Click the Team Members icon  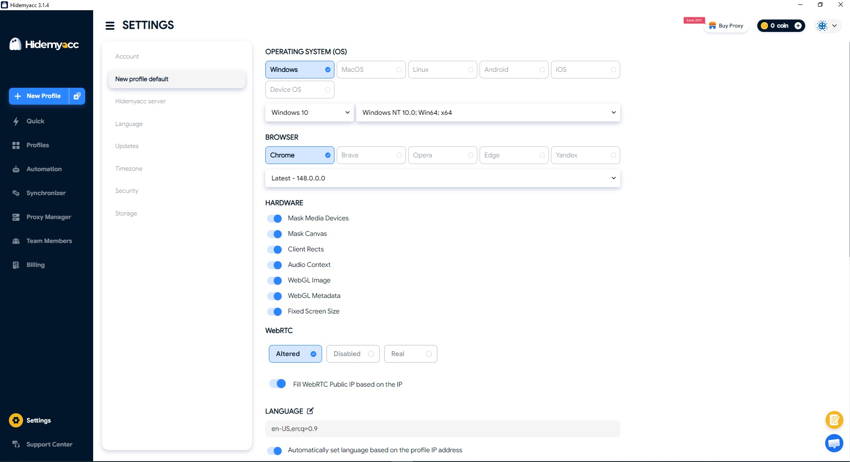tap(16, 241)
